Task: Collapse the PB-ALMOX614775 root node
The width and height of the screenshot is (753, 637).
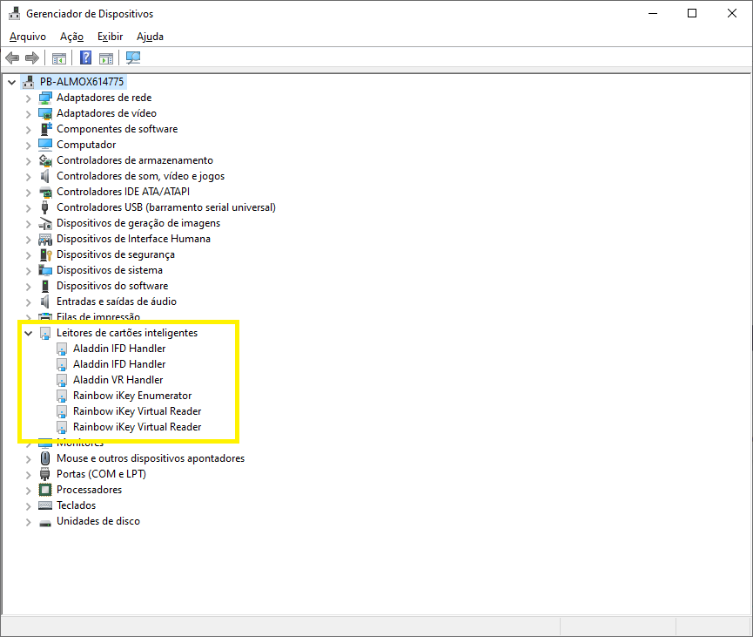Action: (x=11, y=82)
